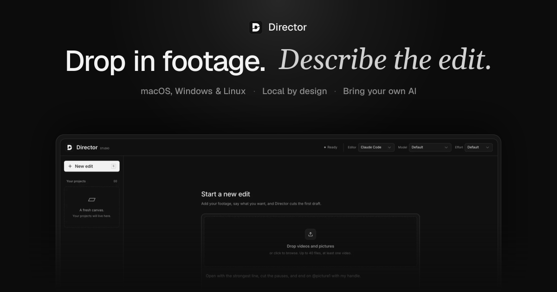Screen dimensions: 557x292
Task: Click the upload icon in drop zone
Action: pos(311,234)
